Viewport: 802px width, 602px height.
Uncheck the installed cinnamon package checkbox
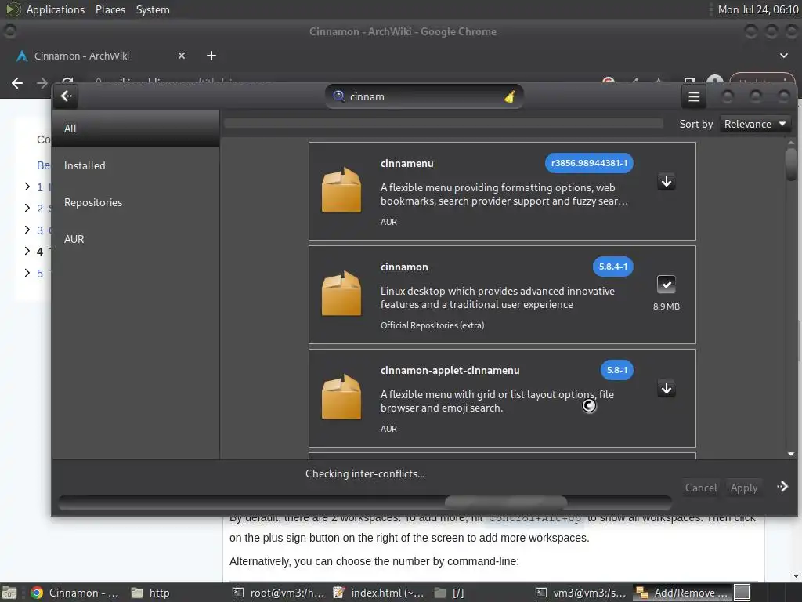click(666, 285)
